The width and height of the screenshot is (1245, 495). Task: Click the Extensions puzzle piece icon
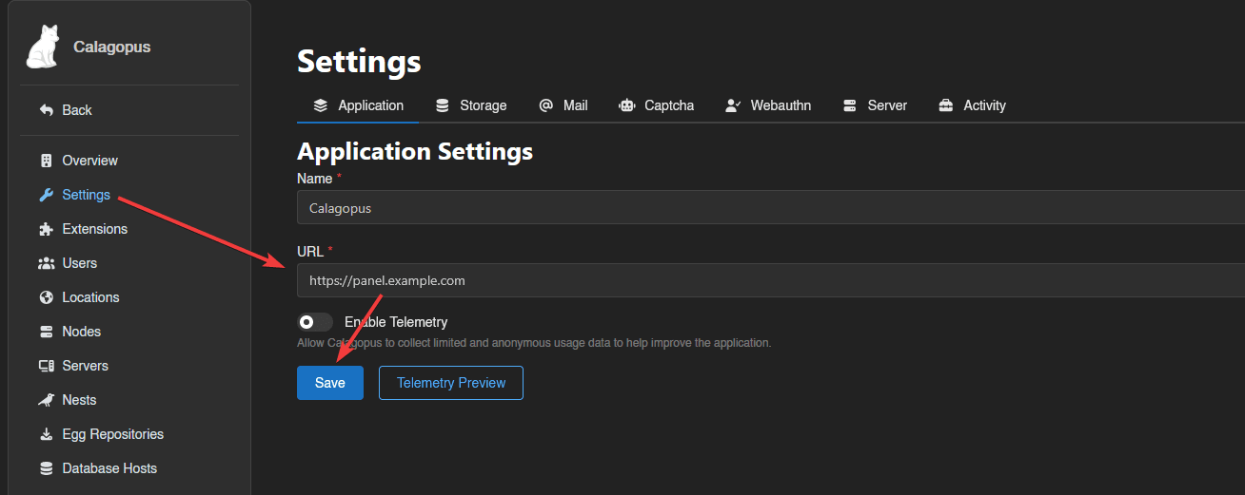[x=46, y=229]
